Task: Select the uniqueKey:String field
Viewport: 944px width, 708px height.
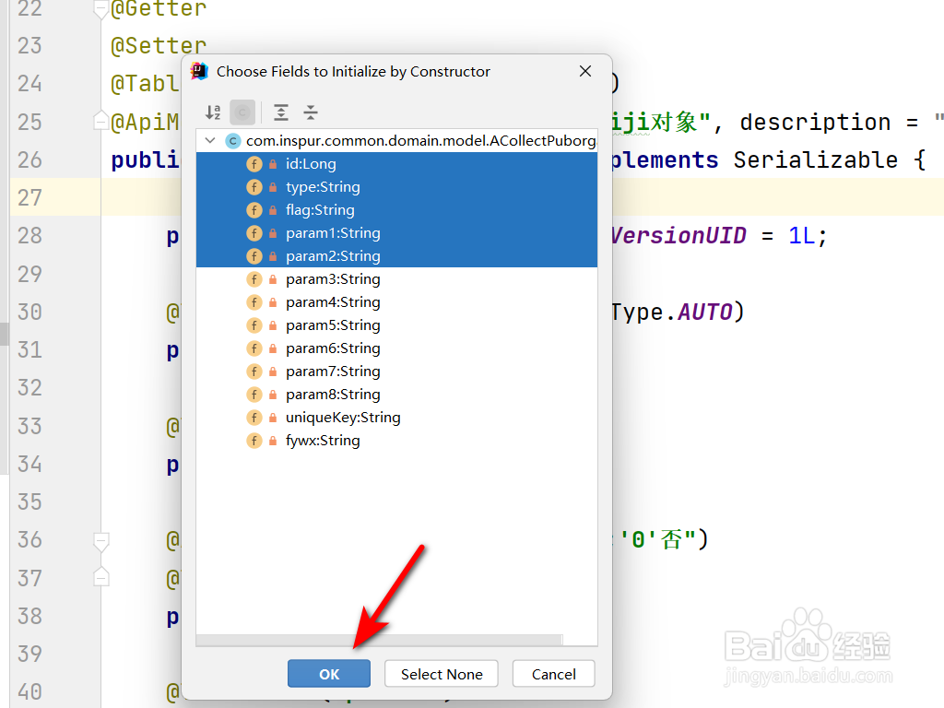Action: pos(396,418)
